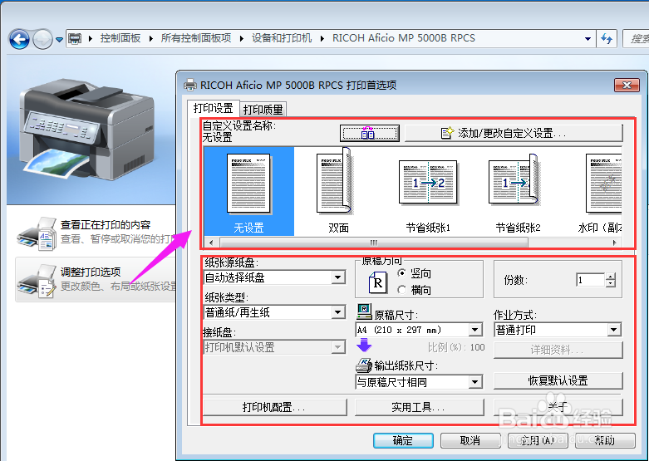
Task: Click the printer icon in address bar
Action: [x=75, y=38]
